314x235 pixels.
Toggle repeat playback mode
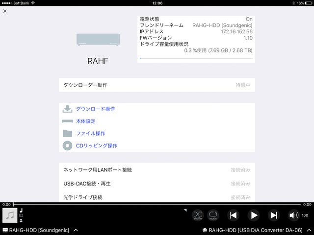pyautogui.click(x=213, y=215)
